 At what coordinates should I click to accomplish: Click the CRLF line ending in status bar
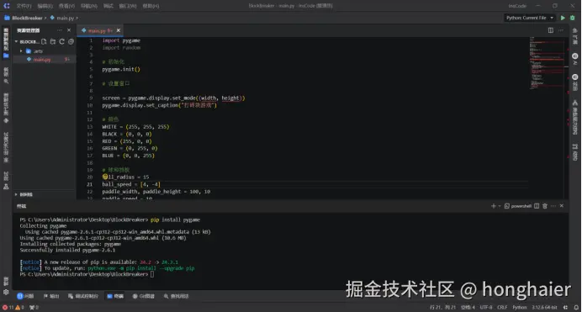pos(502,307)
